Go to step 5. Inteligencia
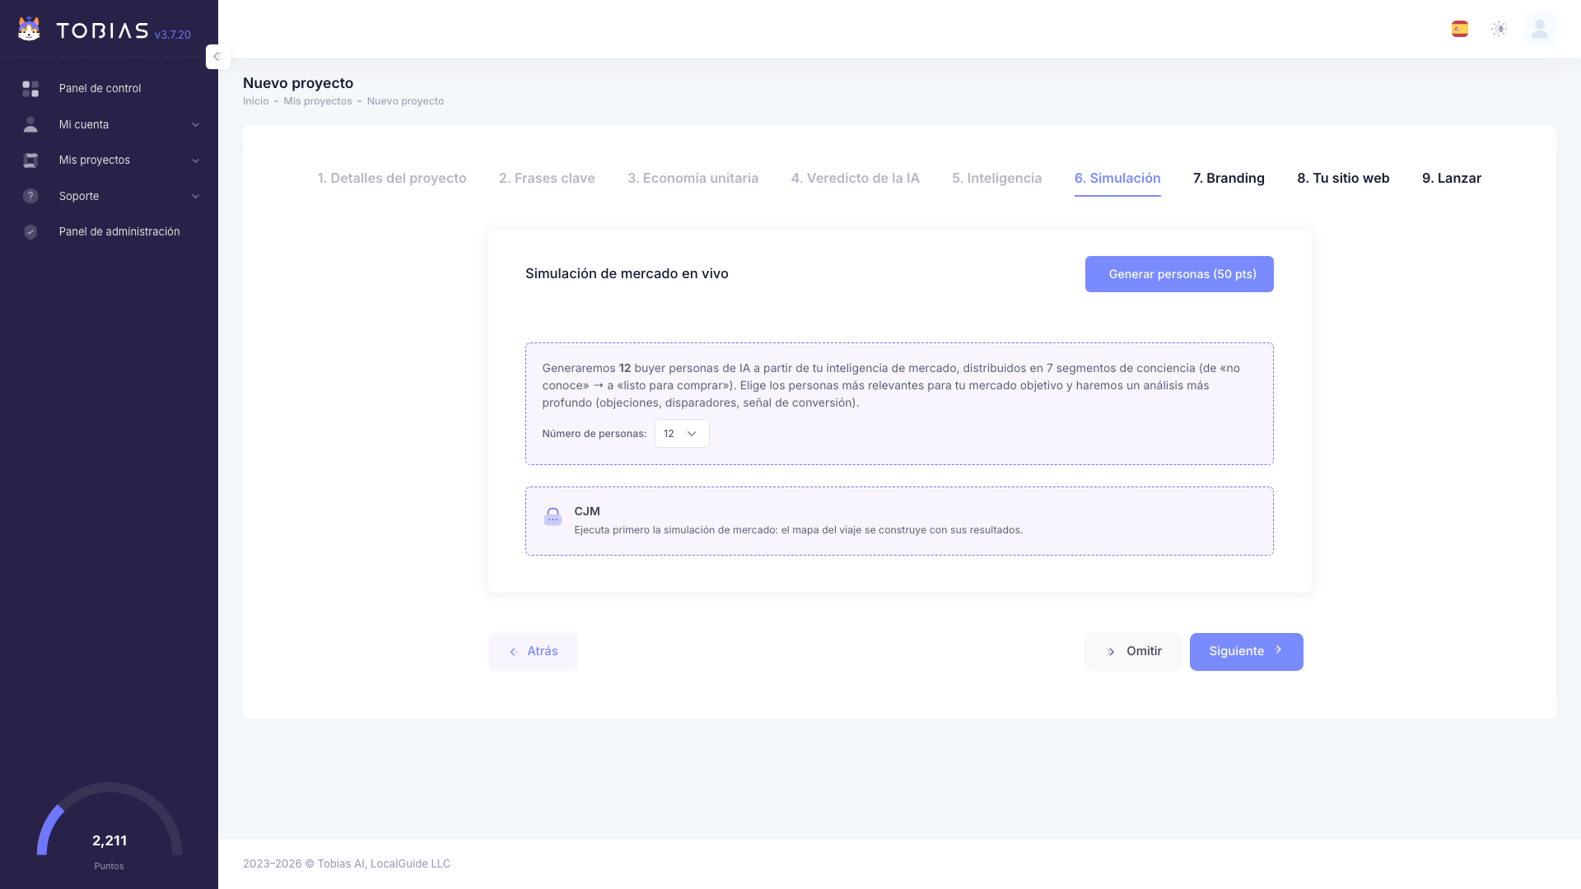This screenshot has height=889, width=1581. (996, 179)
